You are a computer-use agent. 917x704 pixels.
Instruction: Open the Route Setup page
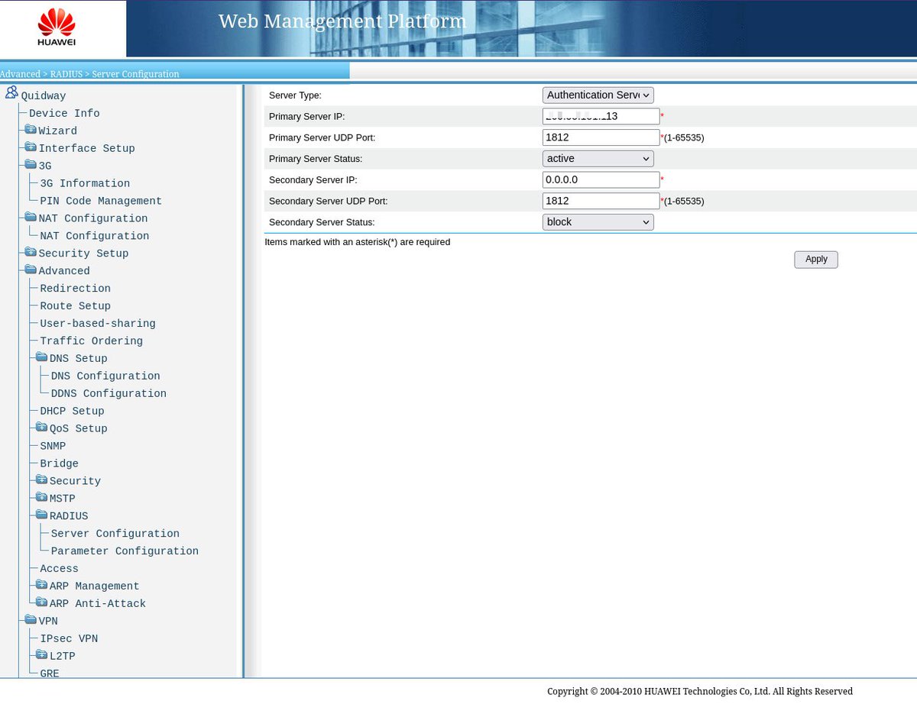[75, 307]
